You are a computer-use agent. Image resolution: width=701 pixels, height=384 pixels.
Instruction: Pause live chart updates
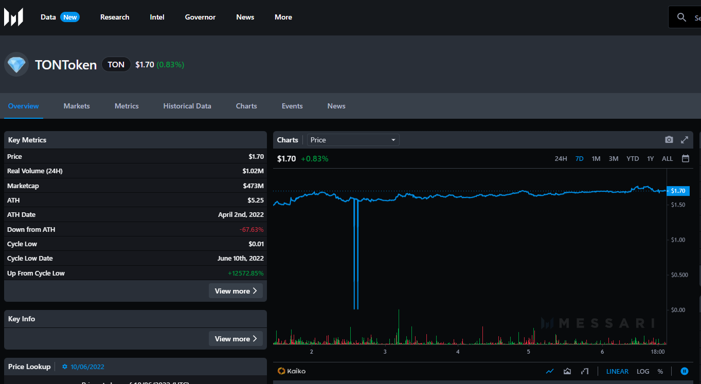(685, 371)
